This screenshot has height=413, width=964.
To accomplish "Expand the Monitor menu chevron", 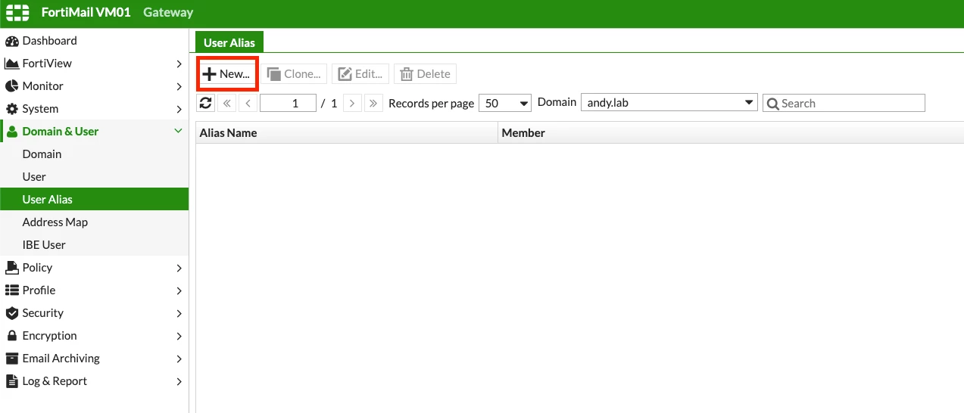I will [x=179, y=86].
